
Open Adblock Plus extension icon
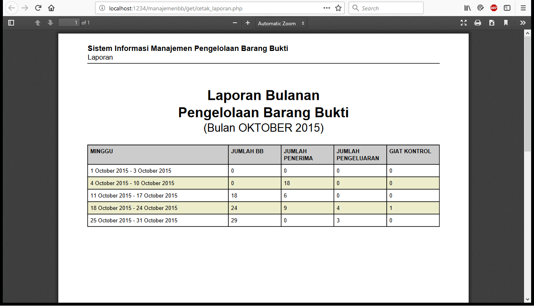(494, 8)
